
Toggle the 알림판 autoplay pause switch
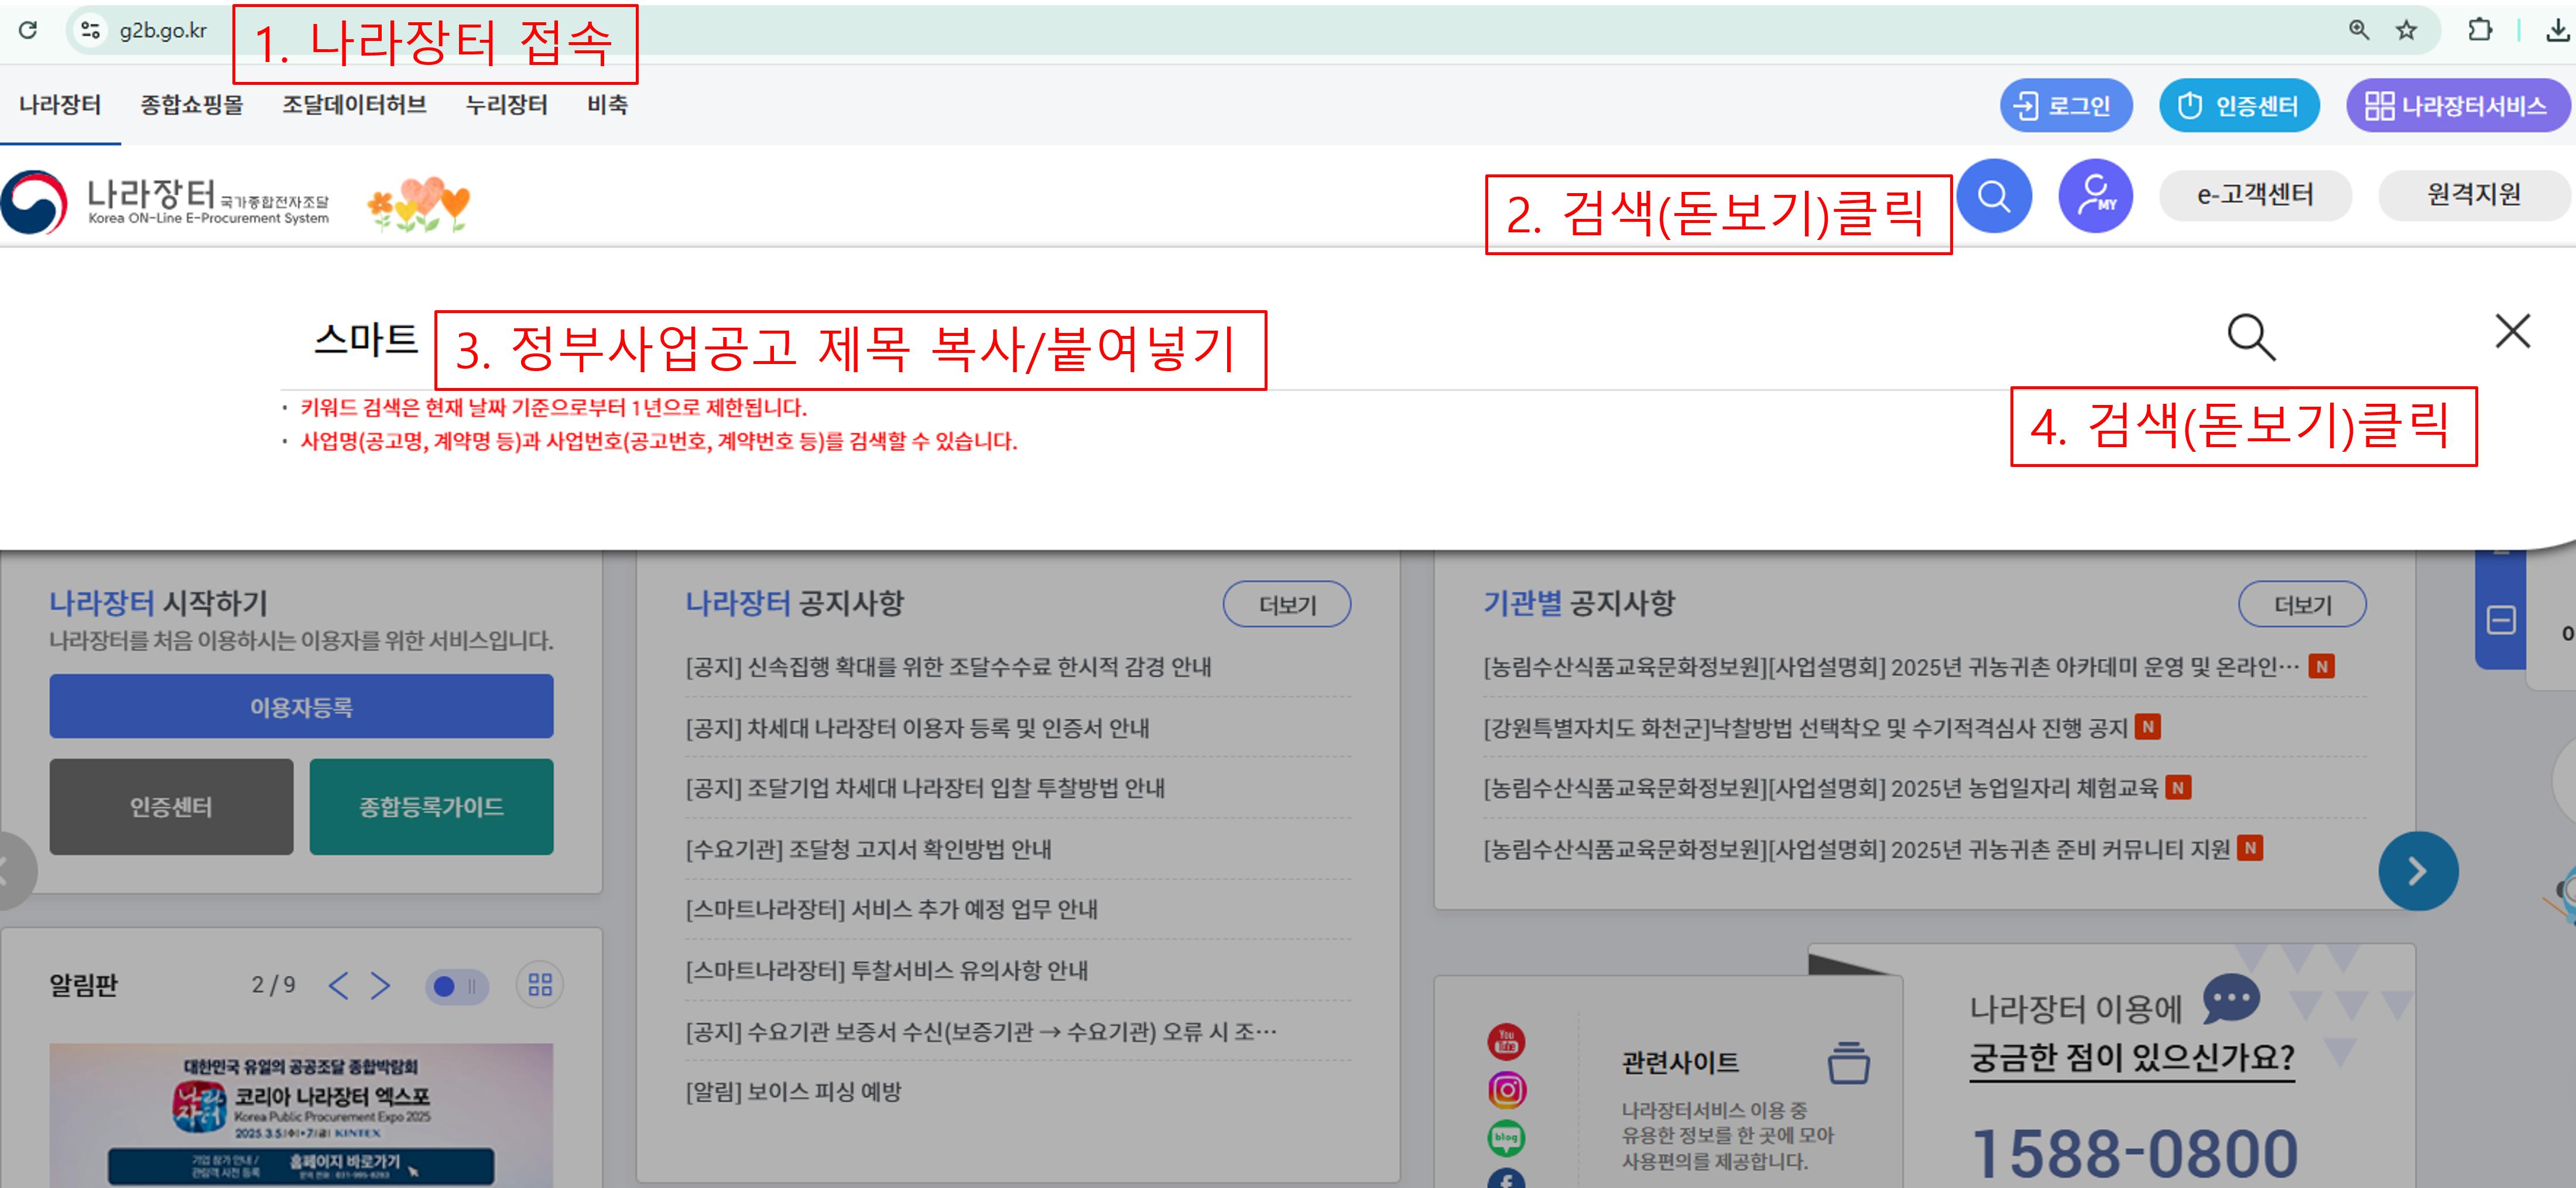[x=456, y=986]
